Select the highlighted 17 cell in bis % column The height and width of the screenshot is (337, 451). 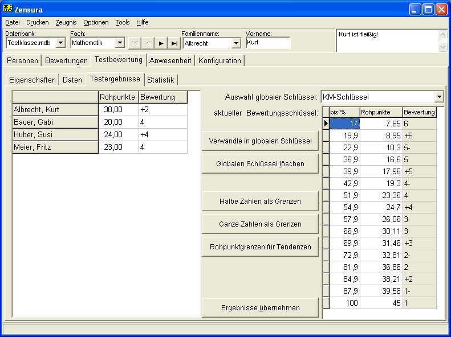pos(344,124)
